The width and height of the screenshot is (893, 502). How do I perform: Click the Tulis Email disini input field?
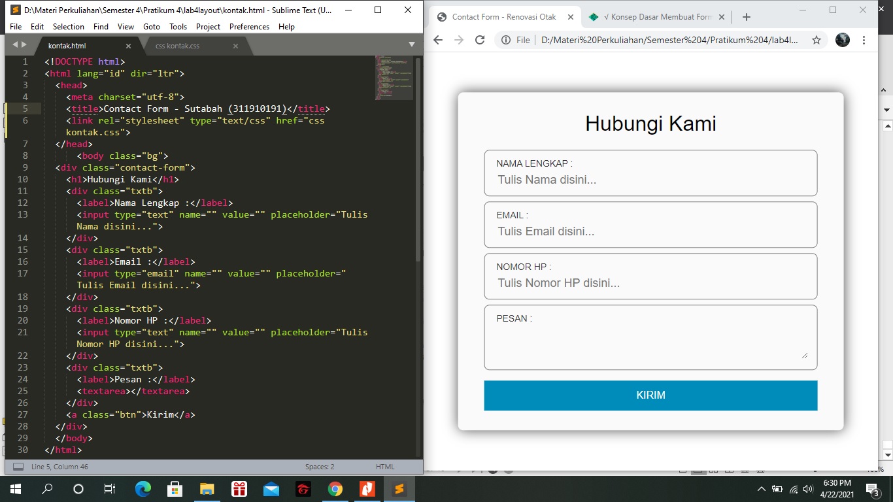(x=650, y=231)
